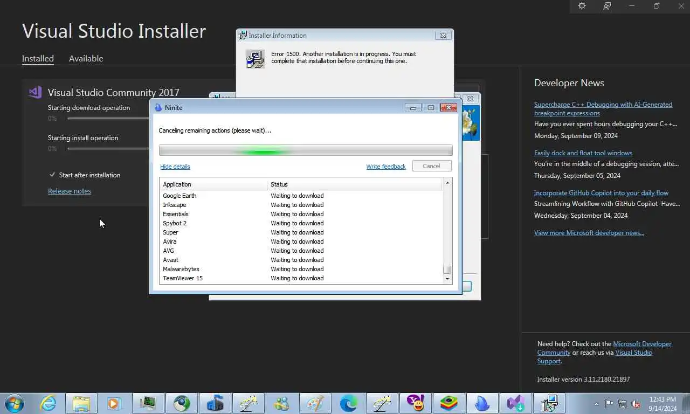Minimize the Ninite window
The height and width of the screenshot is (414, 690).
[413, 107]
